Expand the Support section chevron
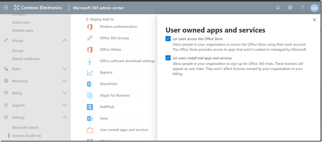322x142 pixels. [65, 105]
